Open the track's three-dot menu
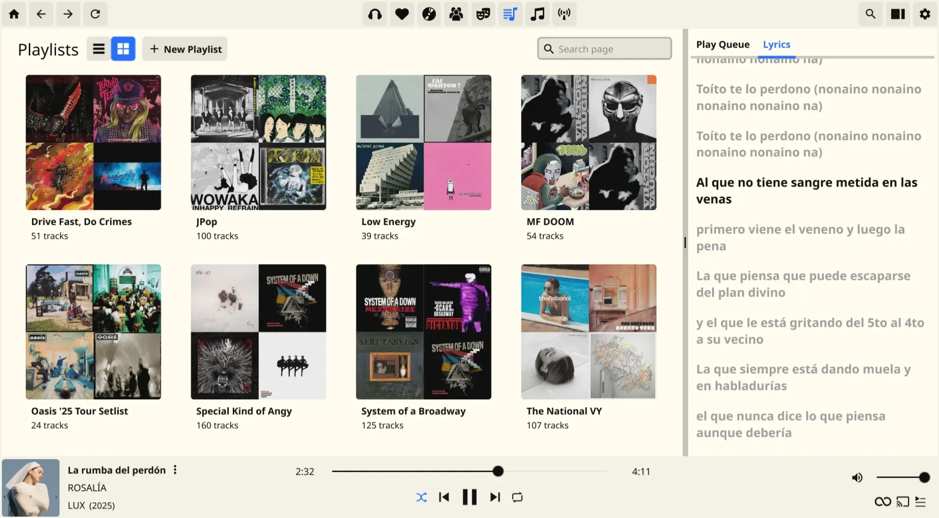 pos(175,470)
